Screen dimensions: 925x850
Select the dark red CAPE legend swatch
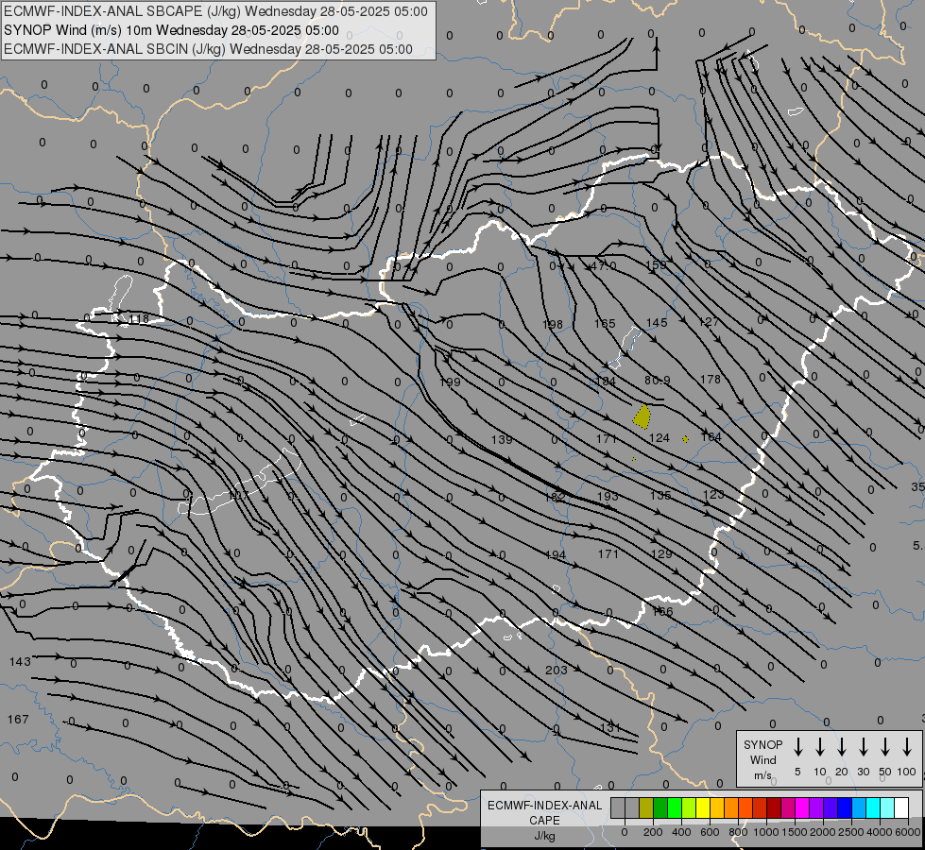774,807
